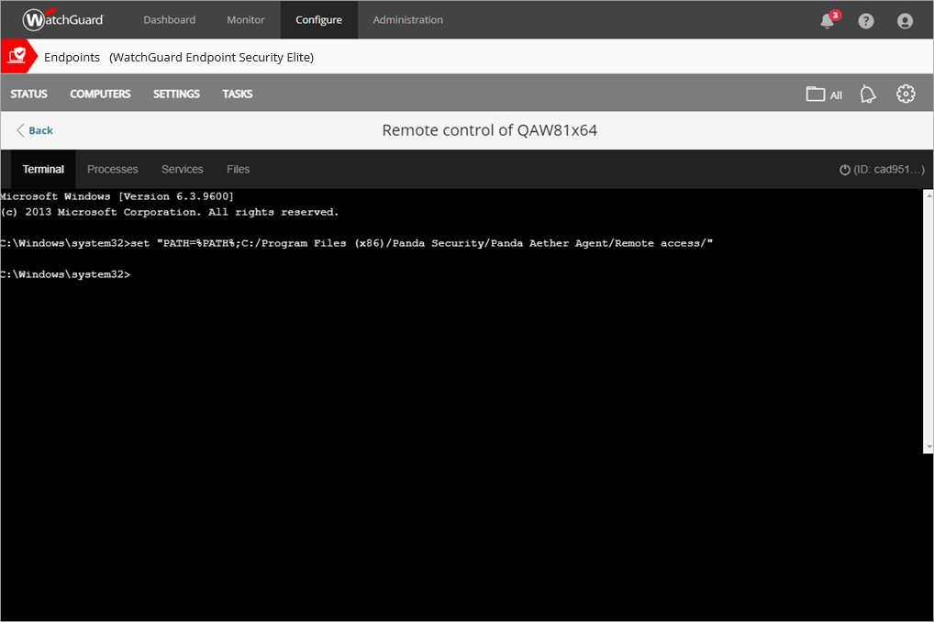Screen dimensions: 934x622
Task: Switch to the COMPUTERS section
Action: 100,94
